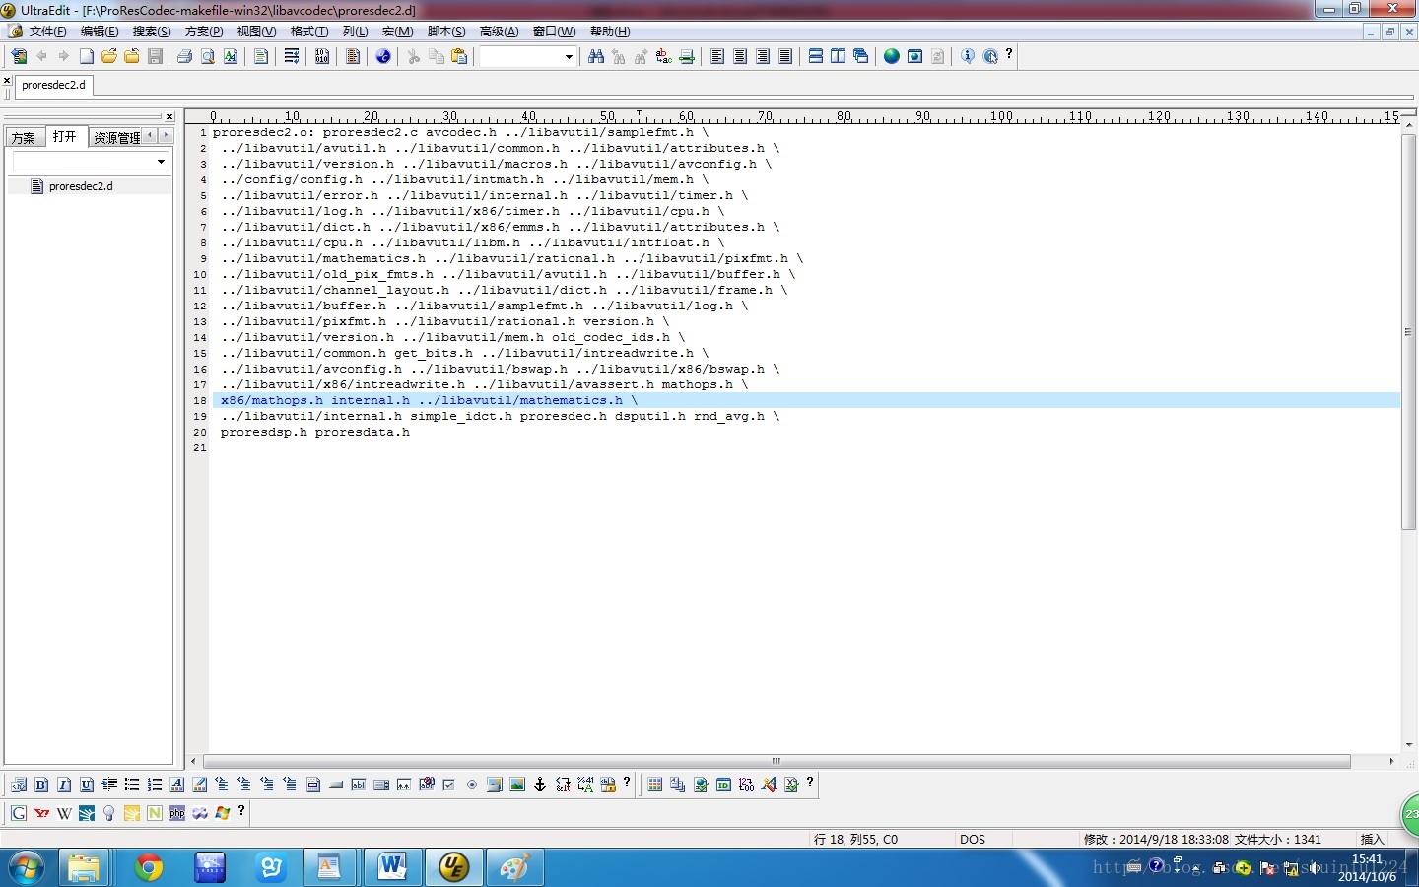The width and height of the screenshot is (1419, 887).
Task: Justify text toolbar icon
Action: (x=785, y=56)
